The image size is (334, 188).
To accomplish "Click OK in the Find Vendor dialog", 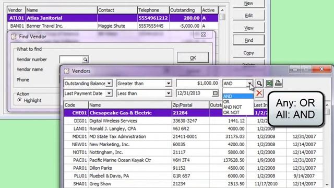I will [x=193, y=58].
